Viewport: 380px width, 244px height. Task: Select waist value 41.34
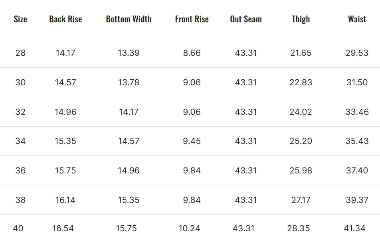(354, 228)
